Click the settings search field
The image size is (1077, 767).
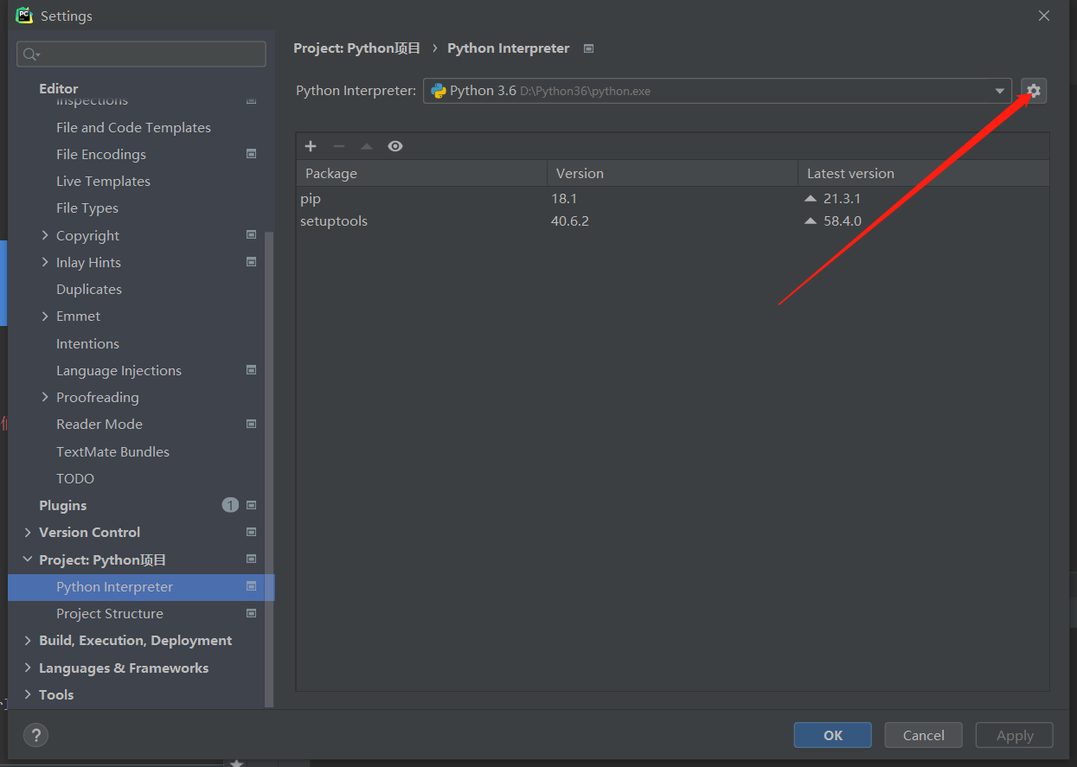141,54
